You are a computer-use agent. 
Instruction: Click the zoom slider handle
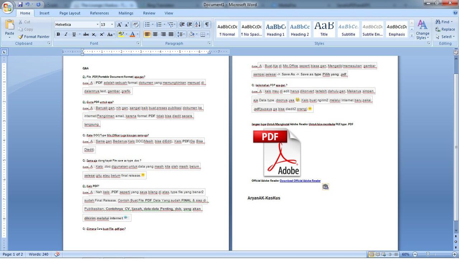(428, 254)
